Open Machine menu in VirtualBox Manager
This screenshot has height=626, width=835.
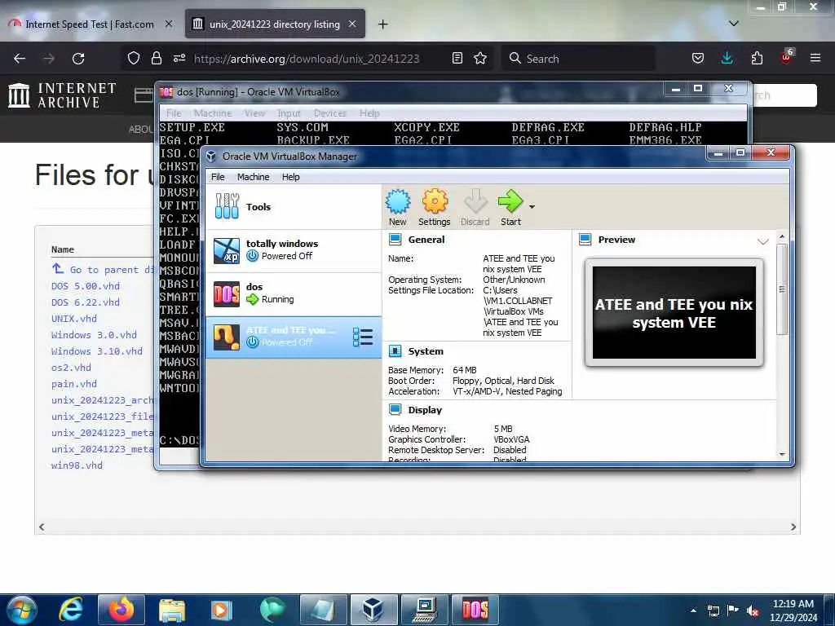[x=253, y=177]
